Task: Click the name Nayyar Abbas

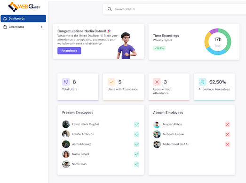Action: point(172,124)
